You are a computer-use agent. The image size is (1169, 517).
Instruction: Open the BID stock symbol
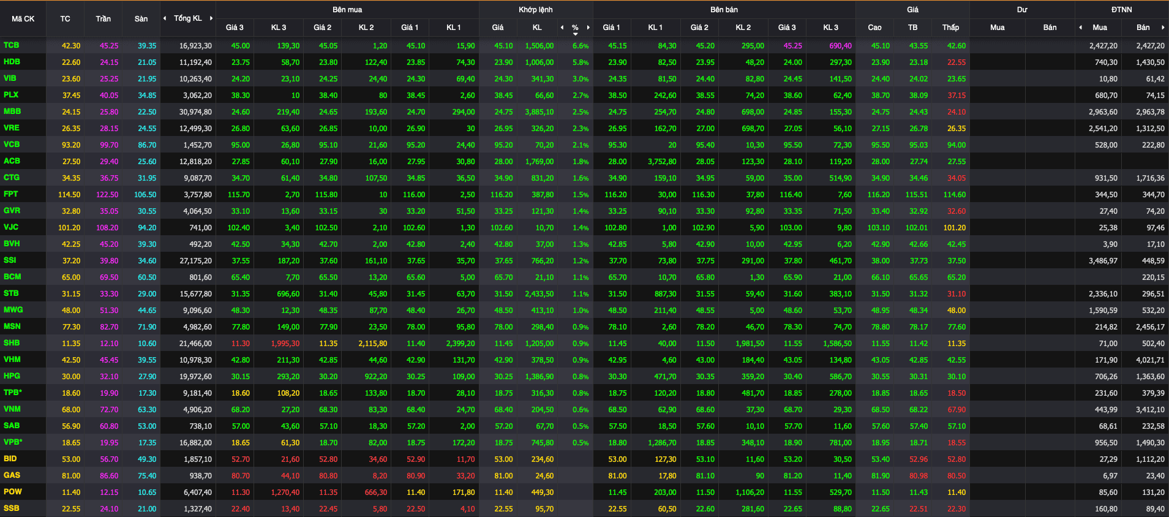tap(10, 459)
